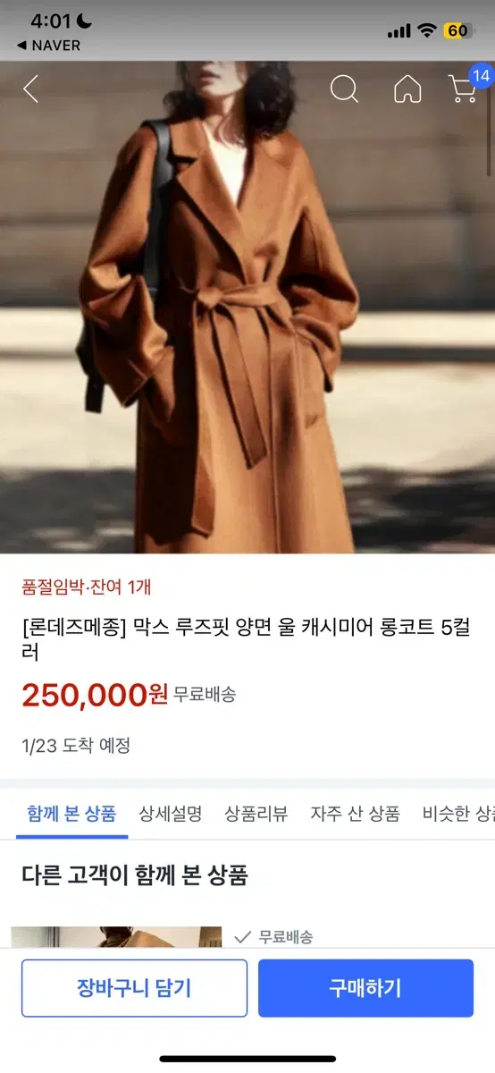
Task: Open search with magnifier icon
Action: pyautogui.click(x=344, y=89)
